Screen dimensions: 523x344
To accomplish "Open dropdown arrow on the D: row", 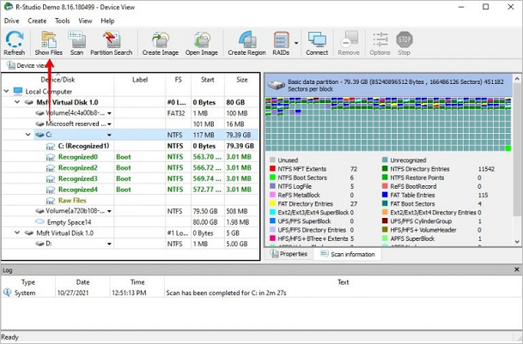I will tap(109, 244).
